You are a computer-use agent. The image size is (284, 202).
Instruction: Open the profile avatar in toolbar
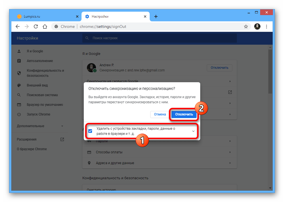(257, 26)
